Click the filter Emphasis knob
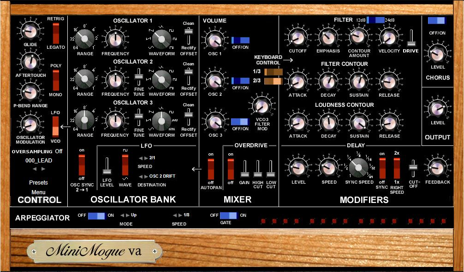Screen dimensions: 464x272 coord(328,37)
